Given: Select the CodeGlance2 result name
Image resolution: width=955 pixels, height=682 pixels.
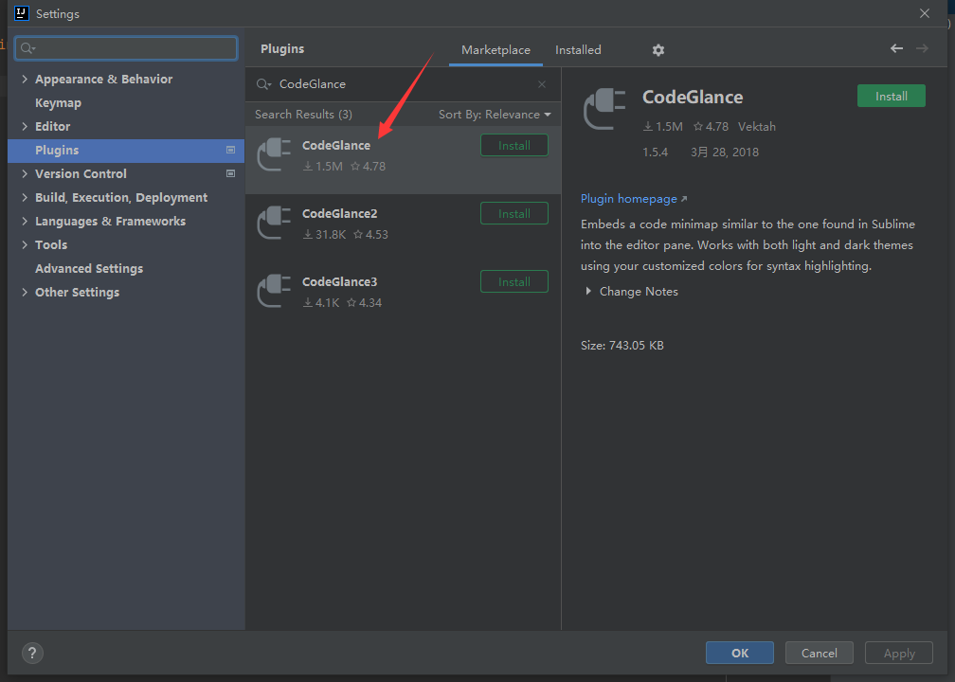Looking at the screenshot, I should point(339,214).
